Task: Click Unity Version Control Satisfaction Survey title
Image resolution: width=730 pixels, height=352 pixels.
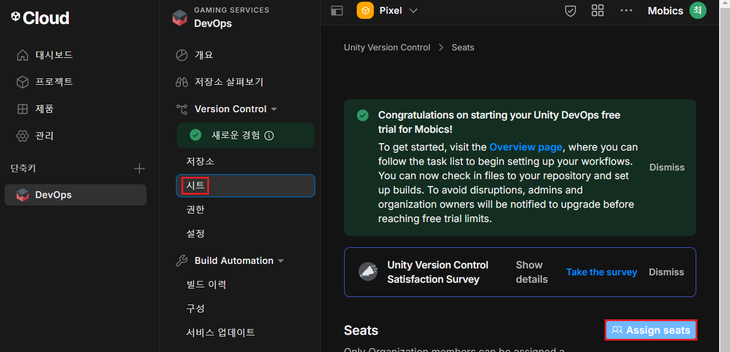Action: pos(438,272)
